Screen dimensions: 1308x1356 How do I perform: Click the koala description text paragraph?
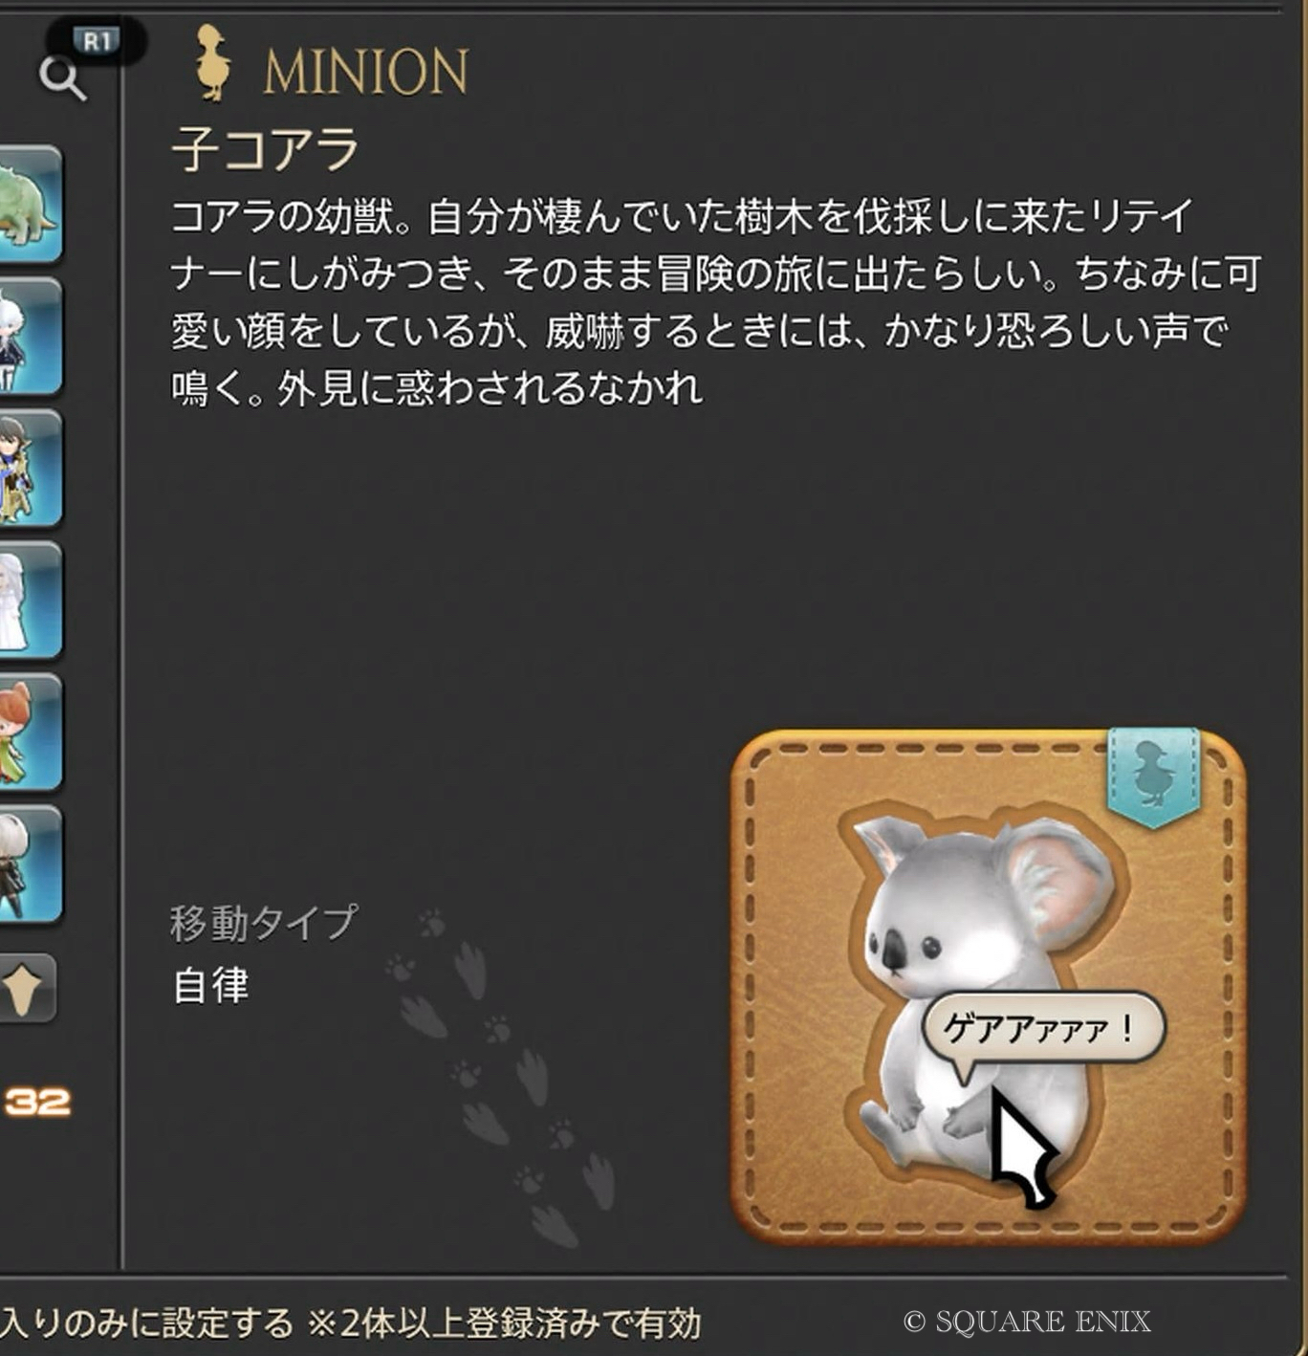715,302
